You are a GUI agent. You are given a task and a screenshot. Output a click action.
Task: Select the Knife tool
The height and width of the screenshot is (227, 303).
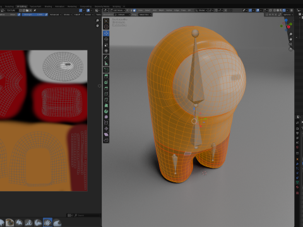106,100
